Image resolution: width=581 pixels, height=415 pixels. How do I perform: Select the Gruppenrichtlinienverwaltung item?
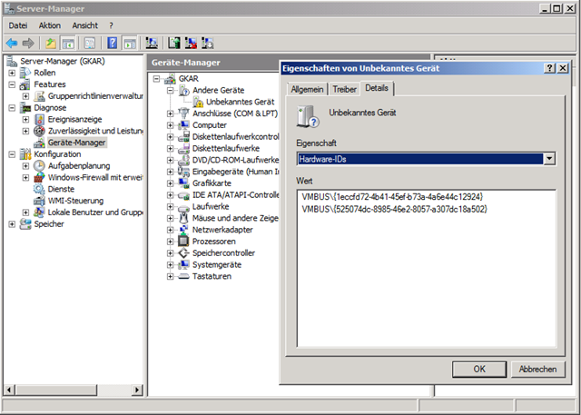[95, 96]
